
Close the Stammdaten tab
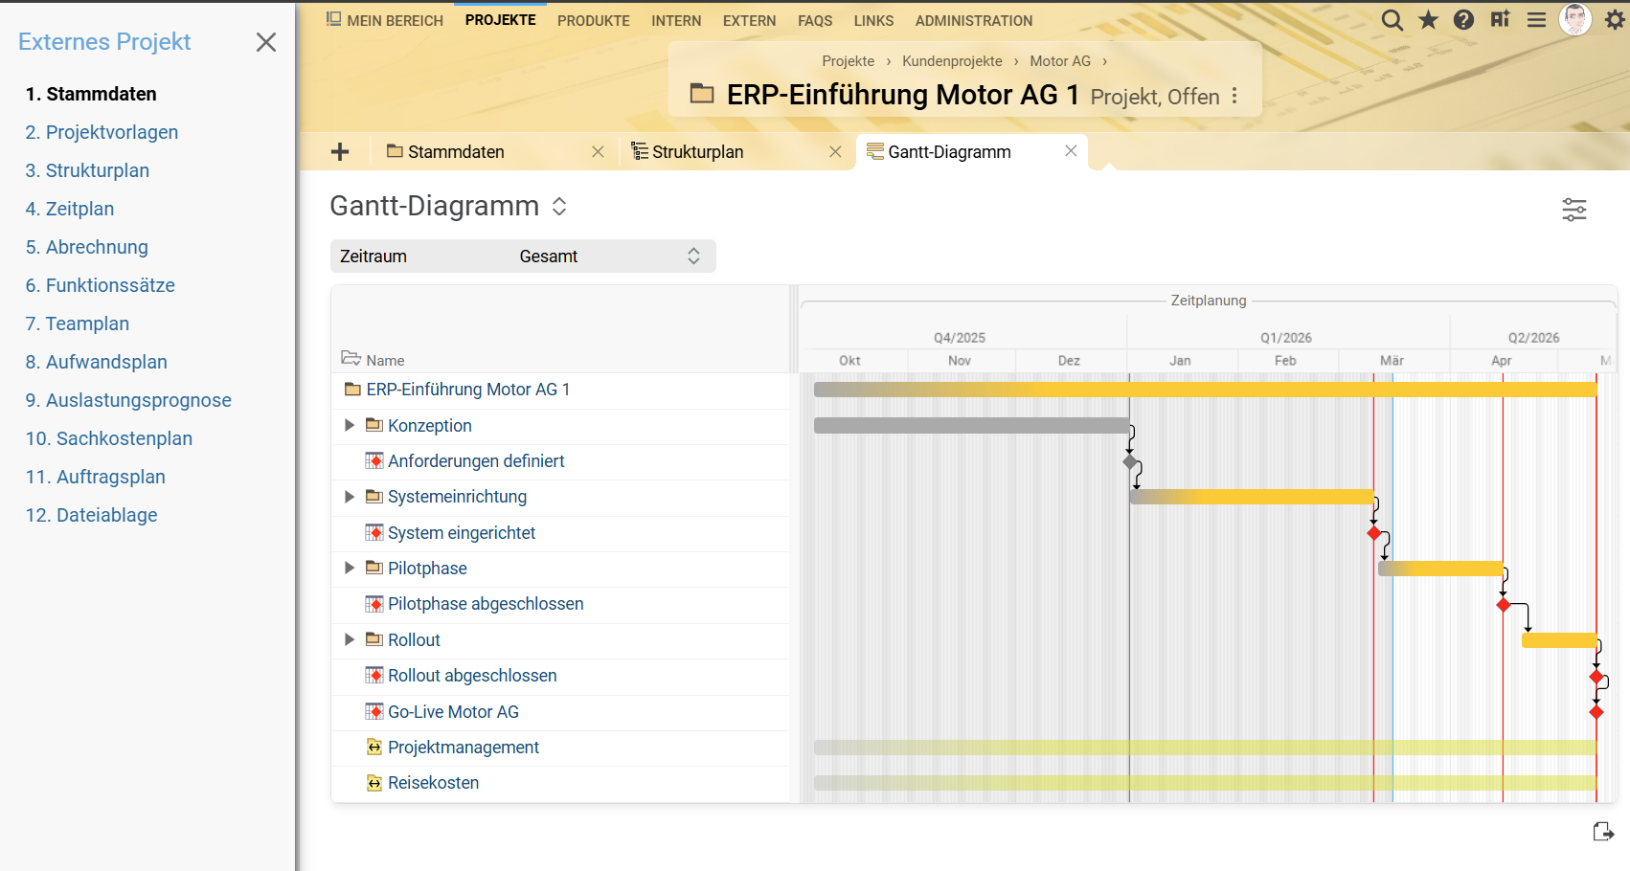(x=598, y=151)
